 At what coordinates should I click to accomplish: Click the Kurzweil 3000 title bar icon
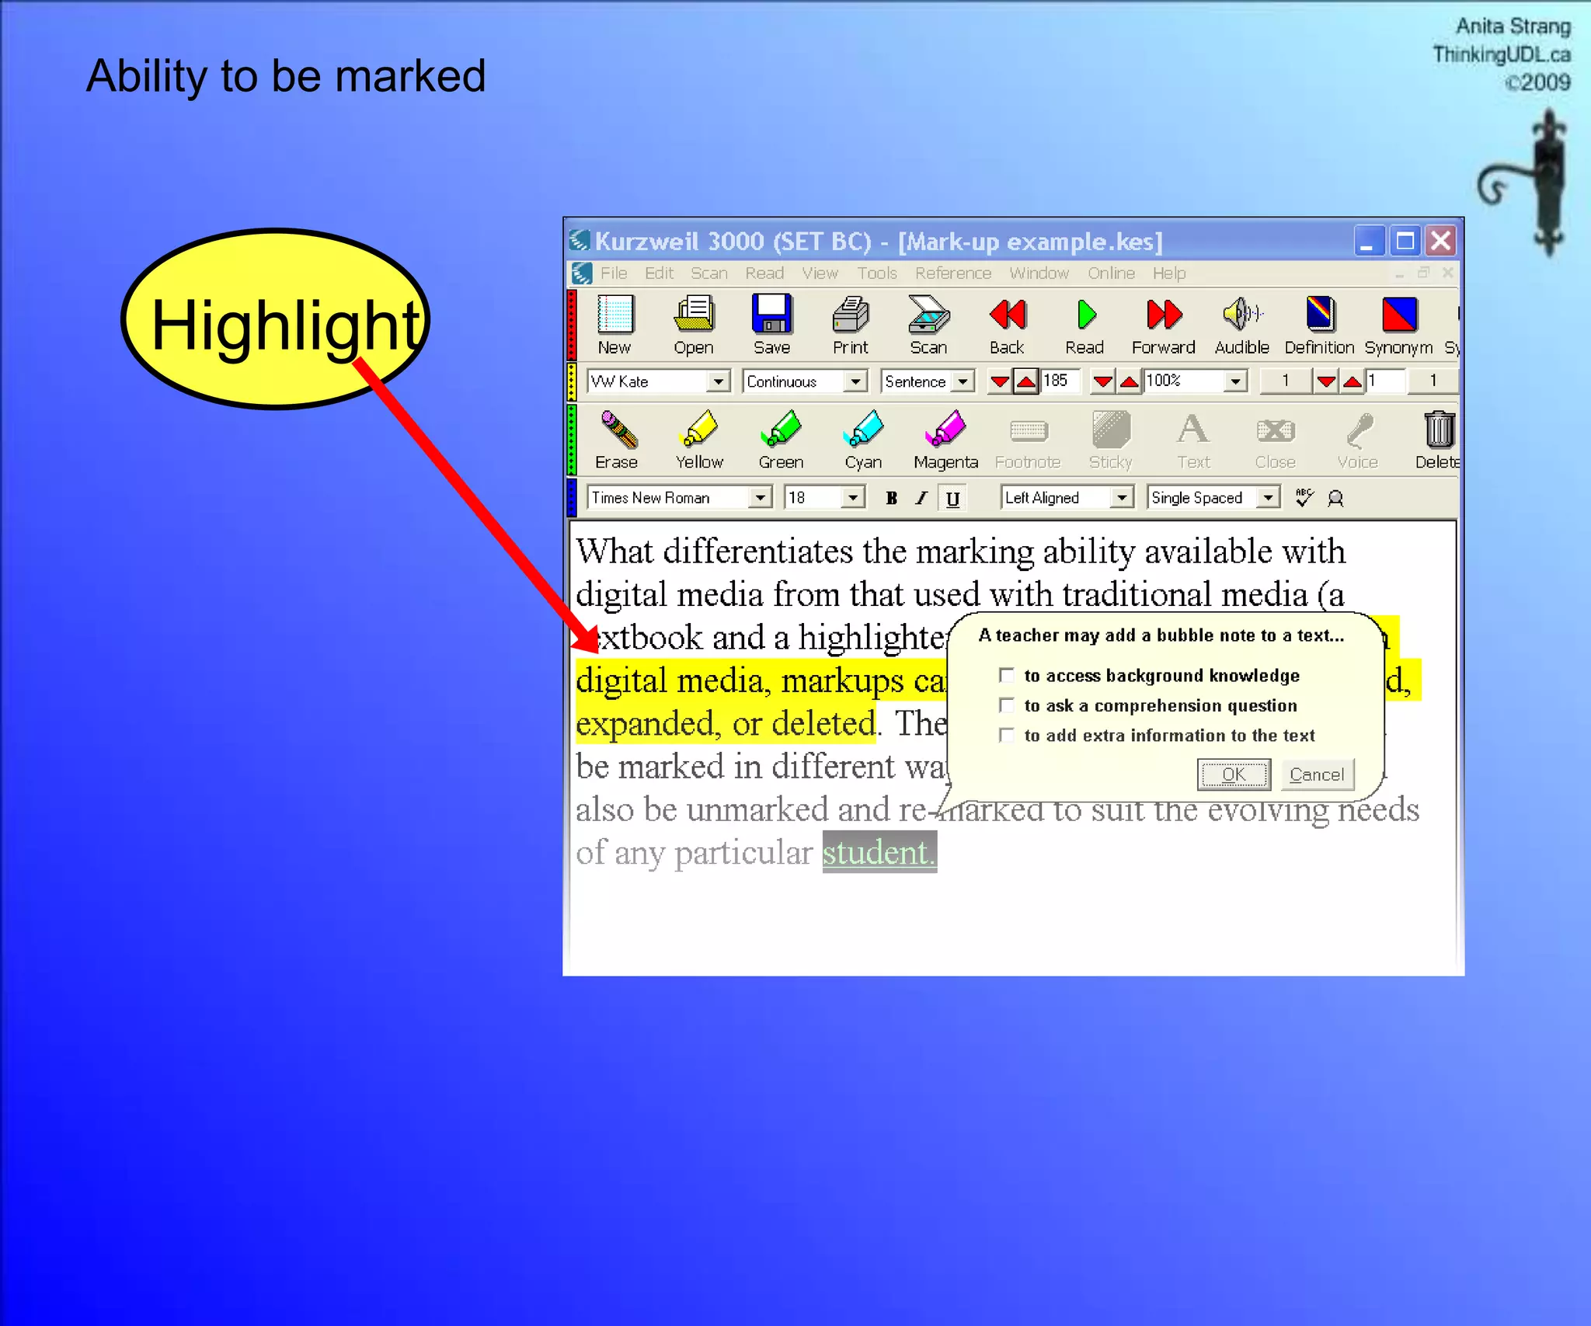[x=580, y=241]
